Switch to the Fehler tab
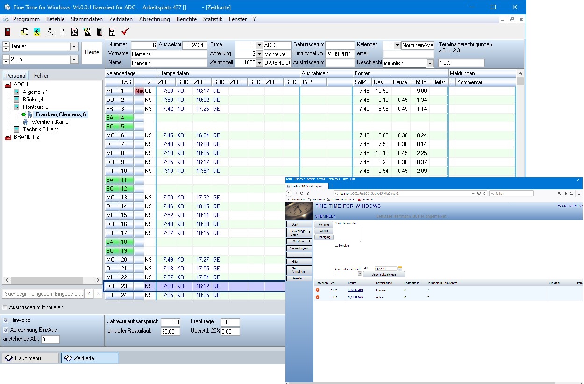 [x=41, y=76]
